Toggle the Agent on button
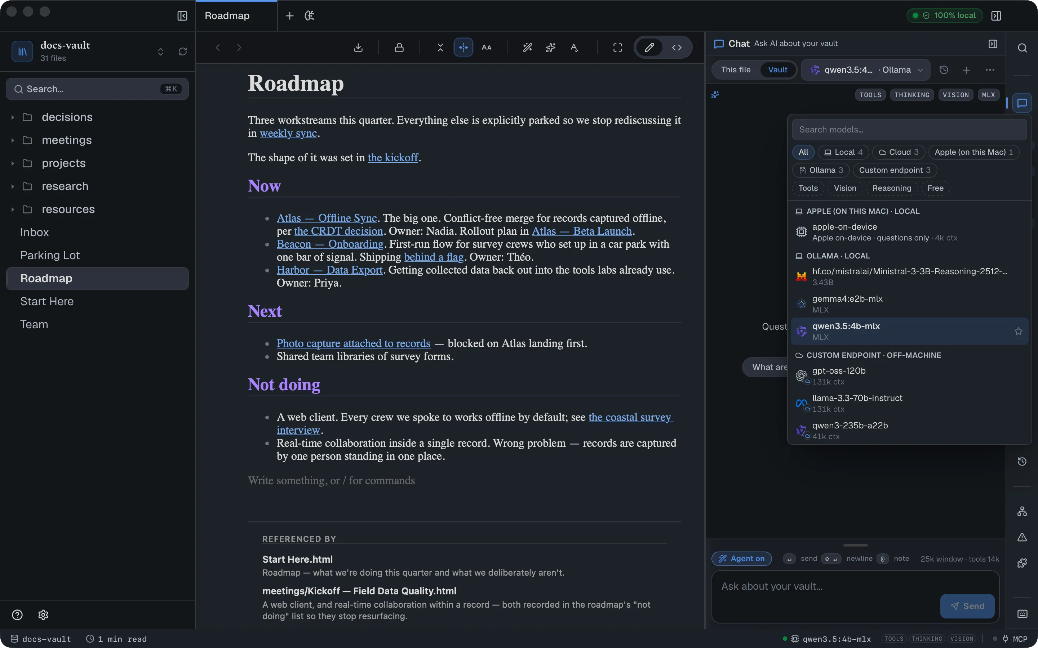The image size is (1038, 648). pyautogui.click(x=742, y=558)
